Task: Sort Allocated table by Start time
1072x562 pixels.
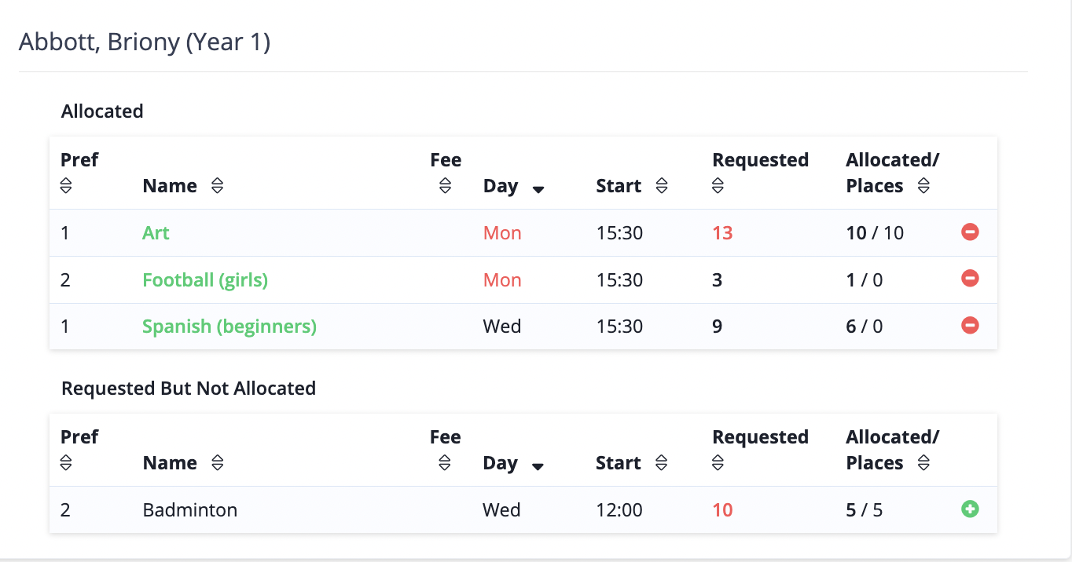Action: pos(662,186)
